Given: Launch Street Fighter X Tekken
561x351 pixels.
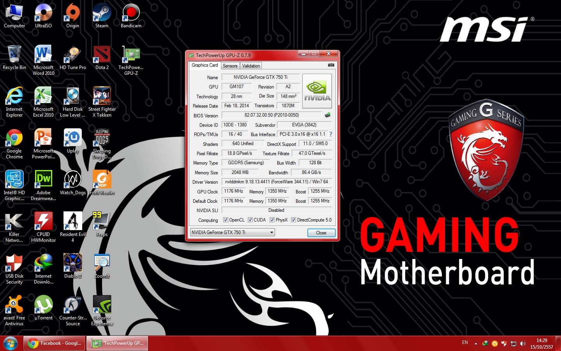Looking at the screenshot, I should (x=102, y=102).
